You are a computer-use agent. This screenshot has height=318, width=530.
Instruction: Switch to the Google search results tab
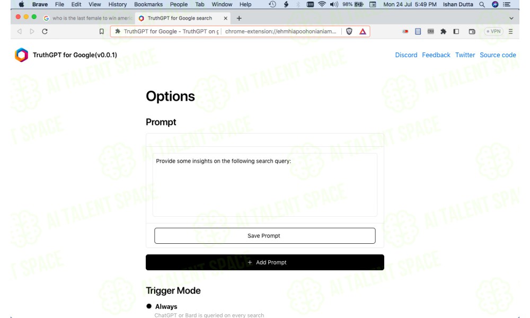(88, 18)
